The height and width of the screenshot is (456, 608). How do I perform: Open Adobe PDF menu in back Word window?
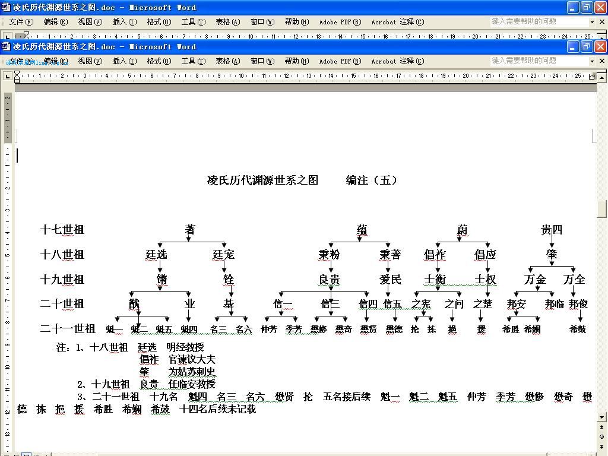pos(340,22)
